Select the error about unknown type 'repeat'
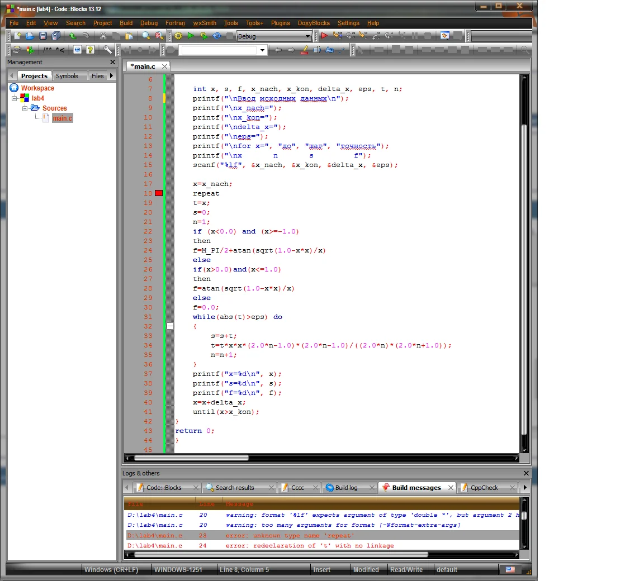 pyautogui.click(x=289, y=536)
